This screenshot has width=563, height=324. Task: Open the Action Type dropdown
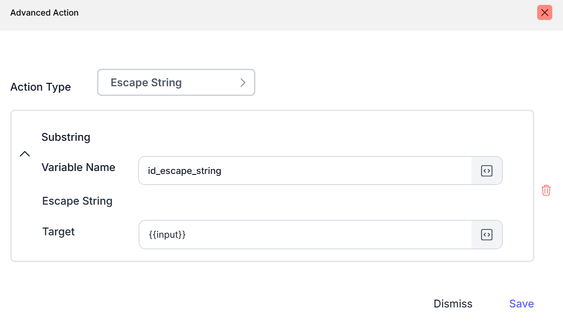pyautogui.click(x=176, y=82)
